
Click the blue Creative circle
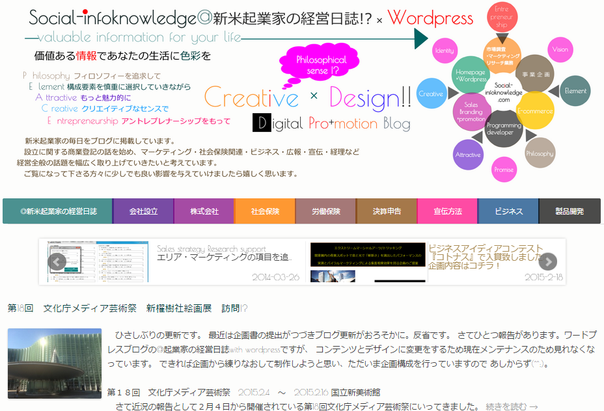pyautogui.click(x=431, y=94)
